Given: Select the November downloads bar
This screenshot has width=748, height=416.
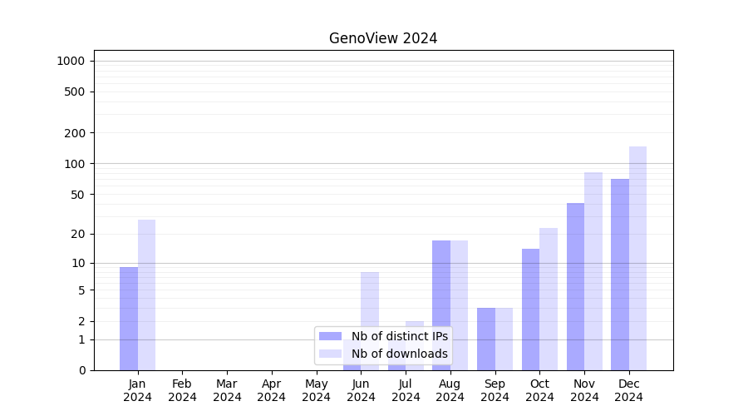Looking at the screenshot, I should pos(593,271).
